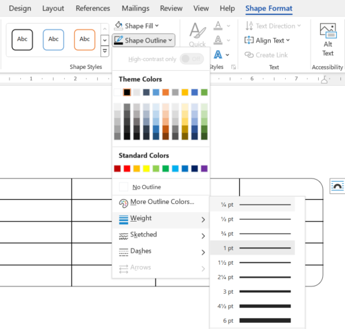Viewport: 345px width, 329px height.
Task: Collapse the Shape Outline dropdown
Action: point(144,41)
